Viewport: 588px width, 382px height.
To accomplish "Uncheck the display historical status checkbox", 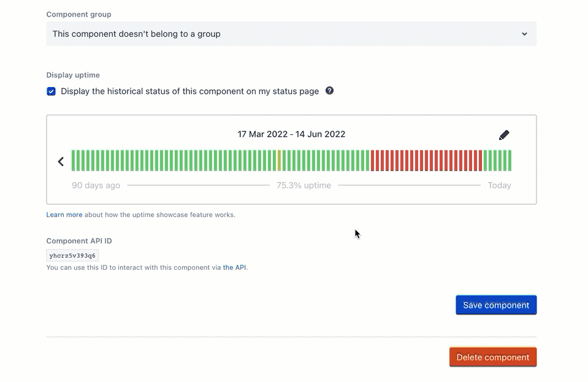I will pos(52,91).
